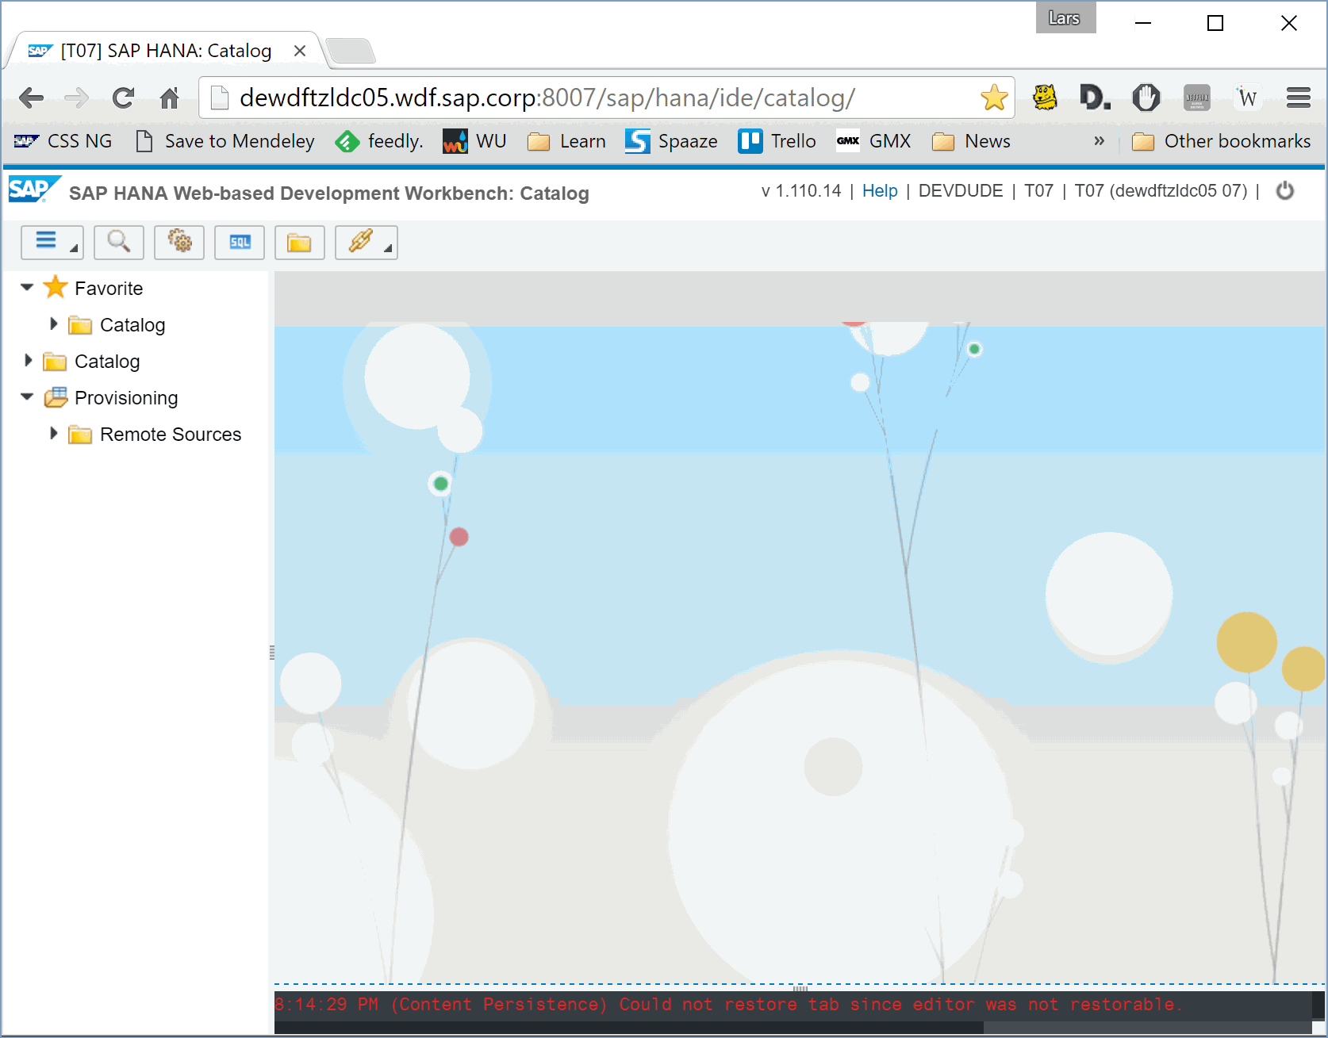Open the Learn bookmarks folder

566,141
